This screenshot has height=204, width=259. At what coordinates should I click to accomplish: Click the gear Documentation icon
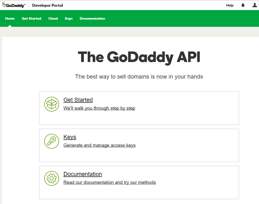pos(52,178)
